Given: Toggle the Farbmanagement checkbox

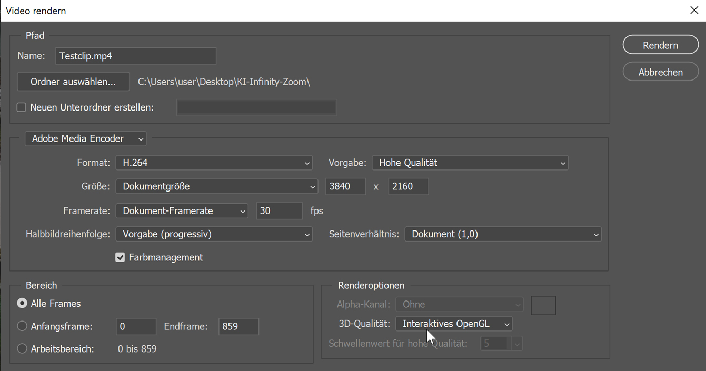Looking at the screenshot, I should click(x=120, y=257).
